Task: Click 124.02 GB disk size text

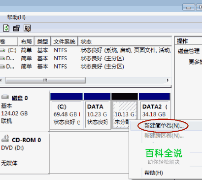Action: click(x=14, y=113)
